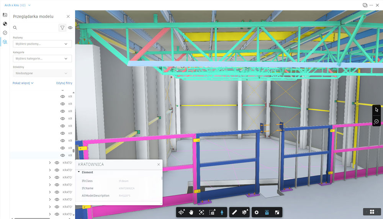This screenshot has width=383, height=219.
Task: Close the KRATOWNICA properties panel
Action: click(x=159, y=164)
